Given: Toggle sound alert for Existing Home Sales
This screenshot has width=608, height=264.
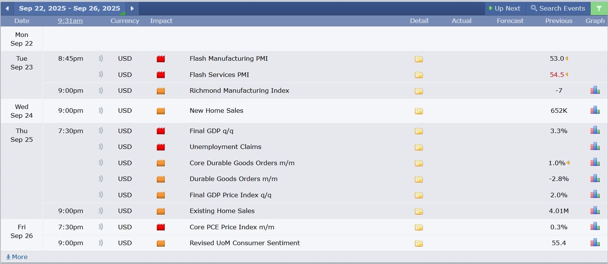Looking at the screenshot, I should [x=101, y=211].
